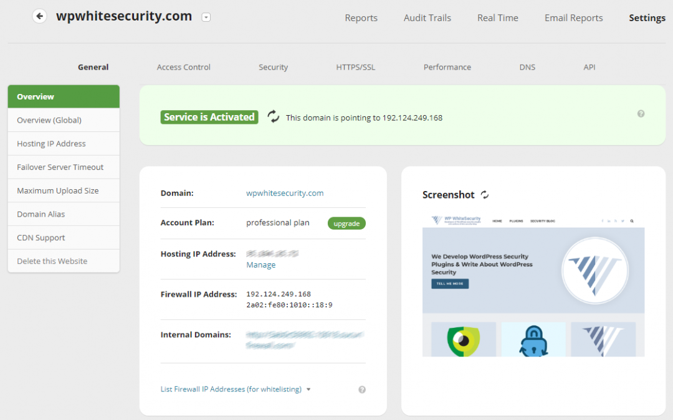Click the firewall IPv4 address 192.124.249.168
Screen dimensions: 673x420
coord(278,294)
